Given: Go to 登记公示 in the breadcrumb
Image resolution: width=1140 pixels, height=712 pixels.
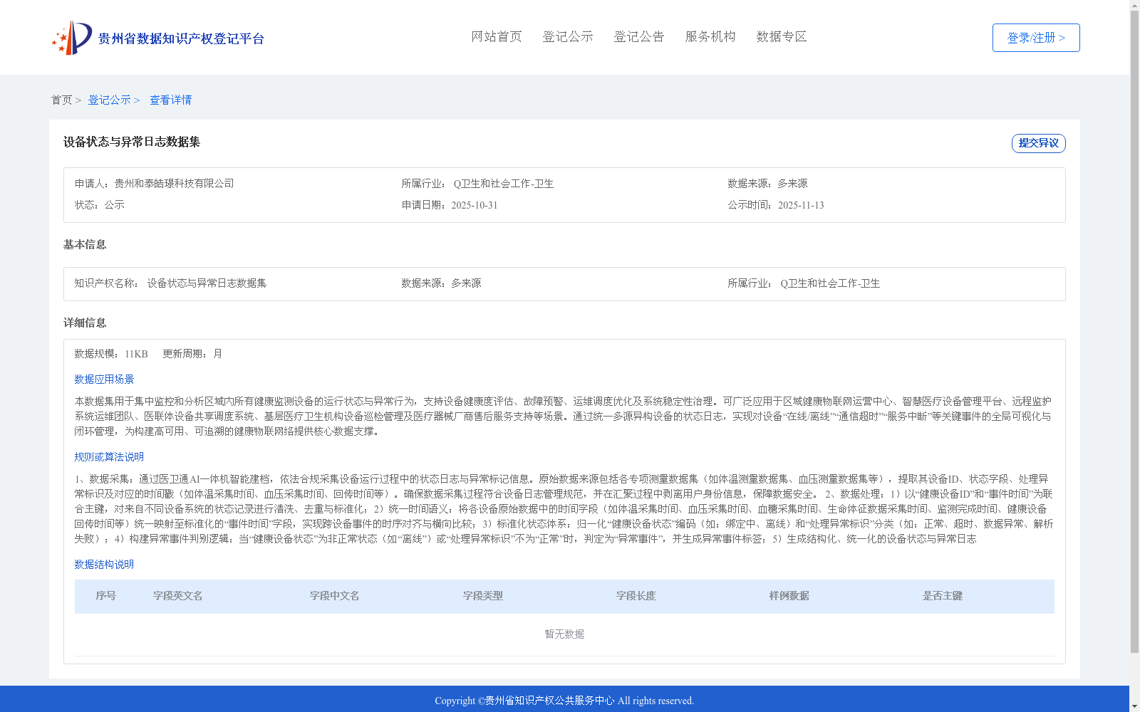Looking at the screenshot, I should coord(109,100).
